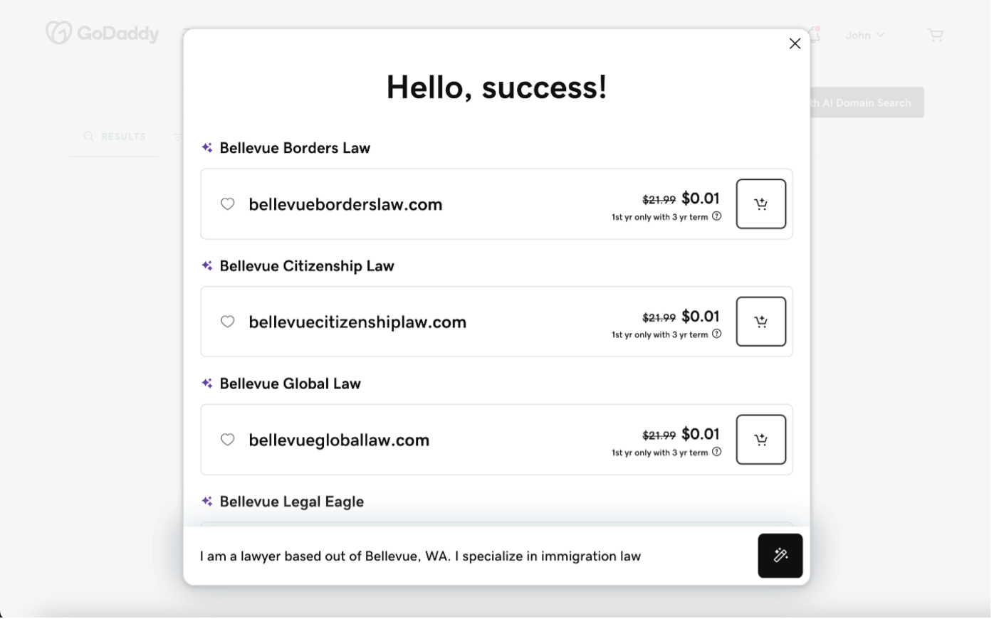The height and width of the screenshot is (619, 994).
Task: Favorite bellevueborderslaw.com with heart icon
Action: tap(228, 204)
